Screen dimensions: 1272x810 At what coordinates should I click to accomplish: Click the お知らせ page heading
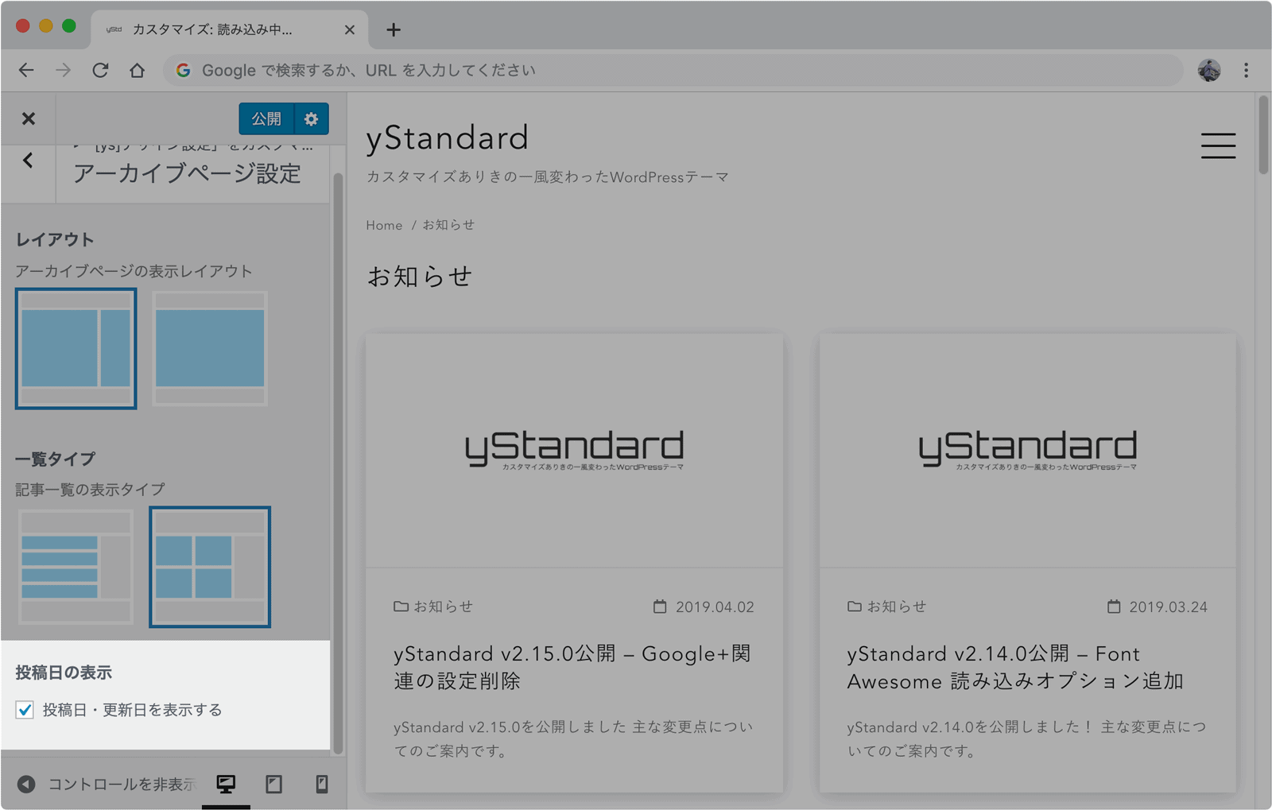tap(420, 277)
